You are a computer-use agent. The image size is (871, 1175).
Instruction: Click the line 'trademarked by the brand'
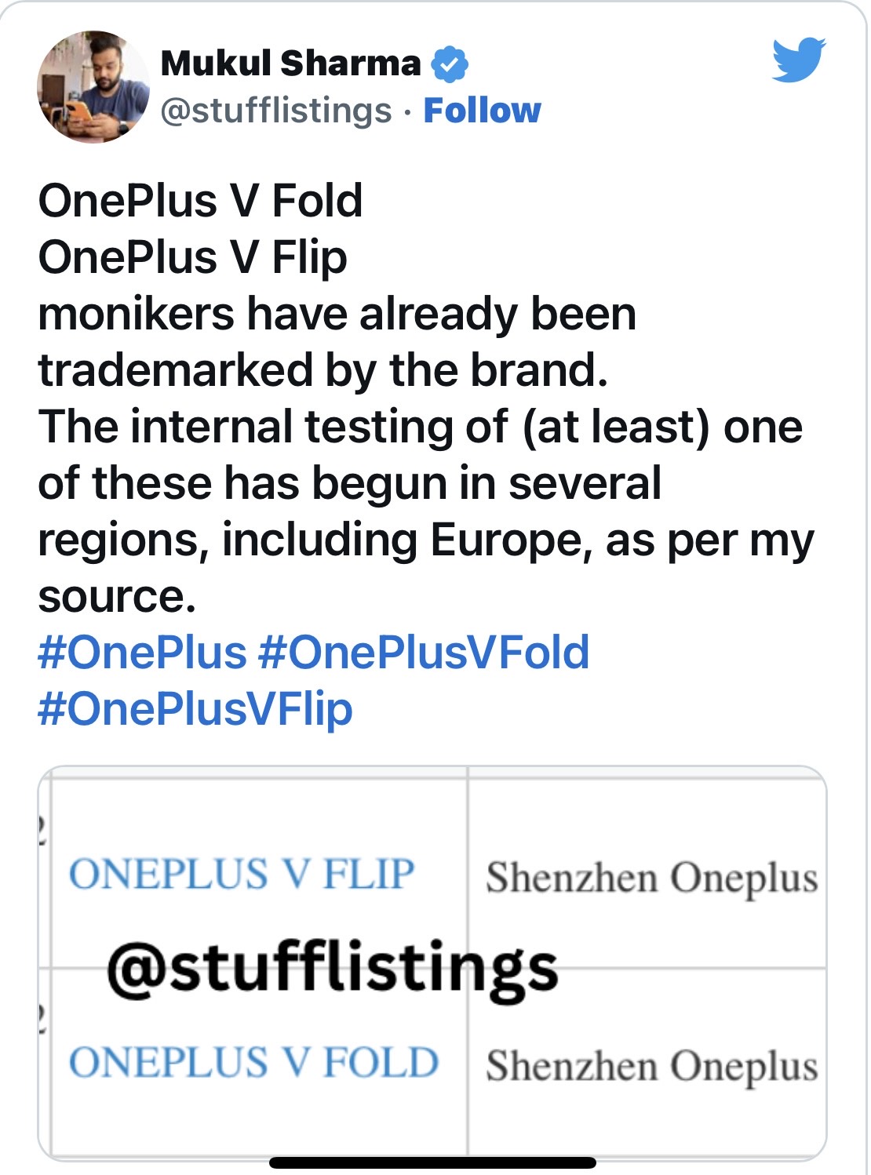[323, 370]
